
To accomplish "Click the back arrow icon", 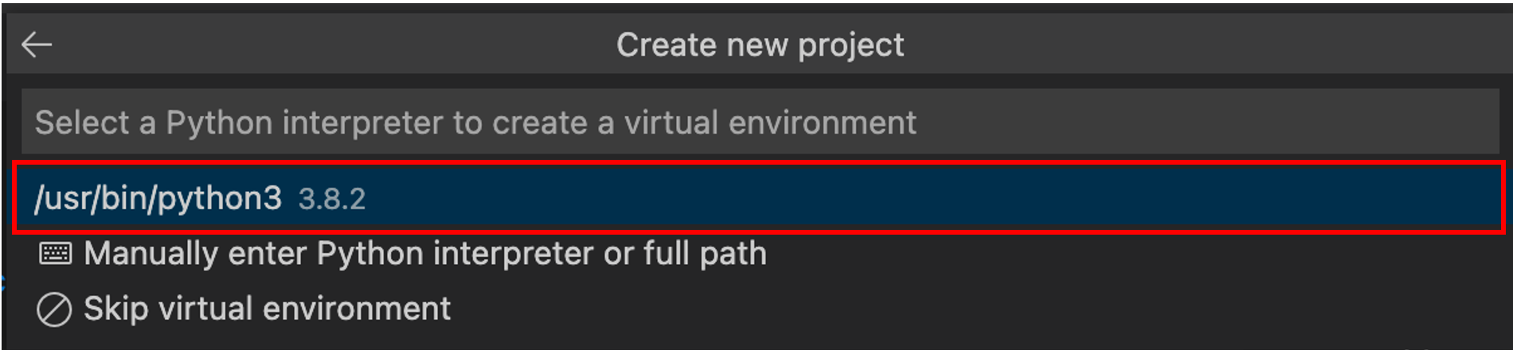I will (x=37, y=45).
